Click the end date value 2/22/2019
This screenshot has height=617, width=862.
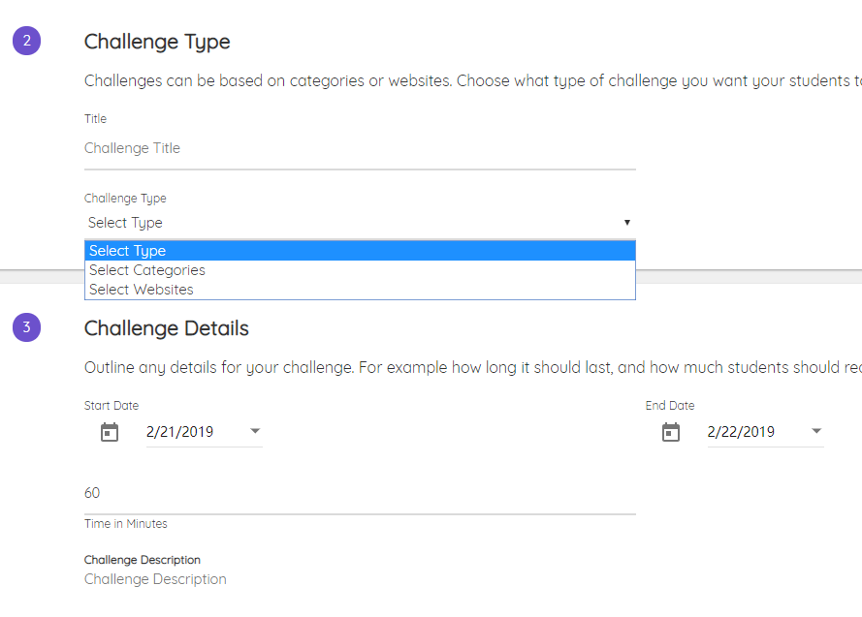pyautogui.click(x=741, y=432)
